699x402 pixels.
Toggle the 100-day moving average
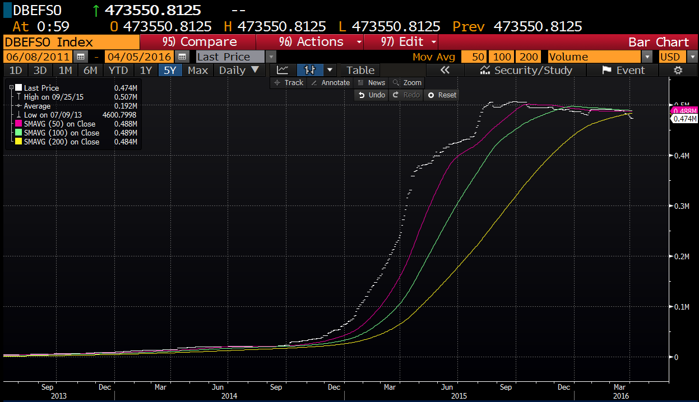pyautogui.click(x=502, y=57)
